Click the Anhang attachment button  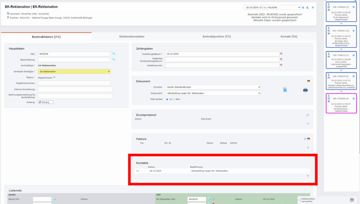(x=46, y=102)
